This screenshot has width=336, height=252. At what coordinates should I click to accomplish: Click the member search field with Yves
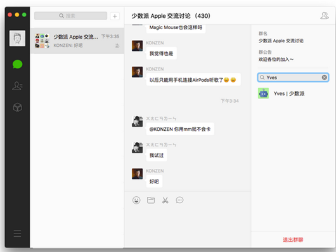(x=293, y=77)
